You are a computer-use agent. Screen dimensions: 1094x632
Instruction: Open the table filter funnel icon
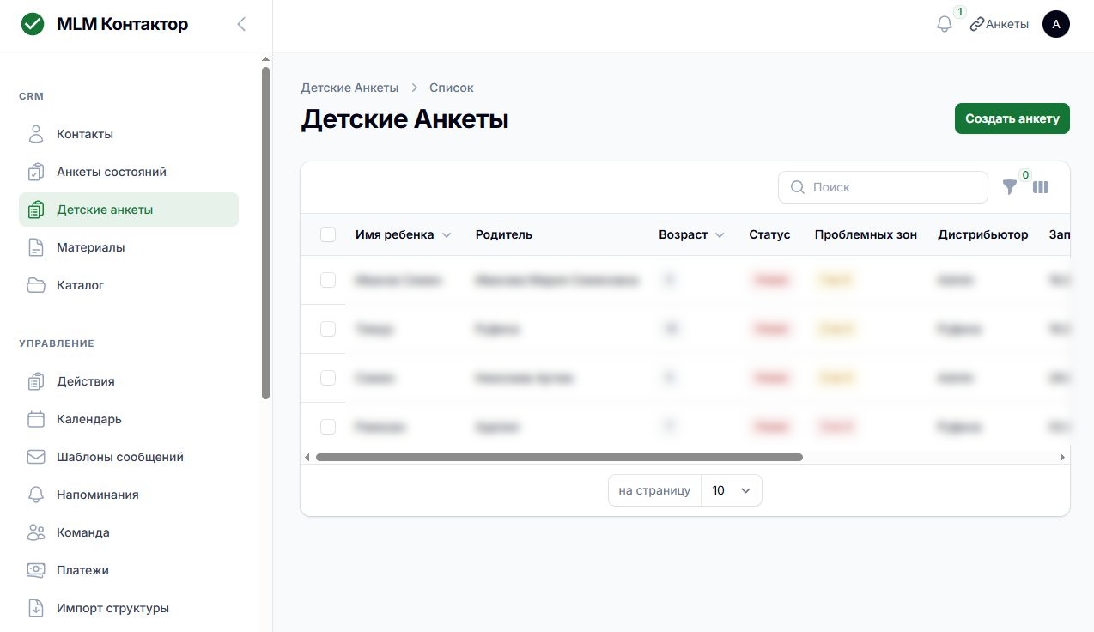click(x=1010, y=187)
